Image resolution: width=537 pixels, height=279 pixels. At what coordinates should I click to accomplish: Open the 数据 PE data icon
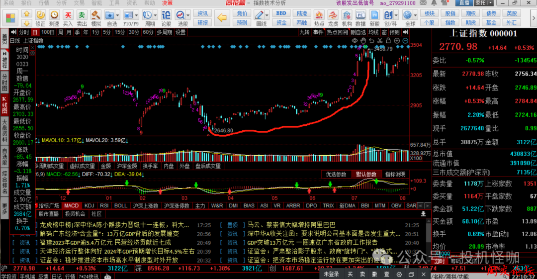(x=360, y=15)
